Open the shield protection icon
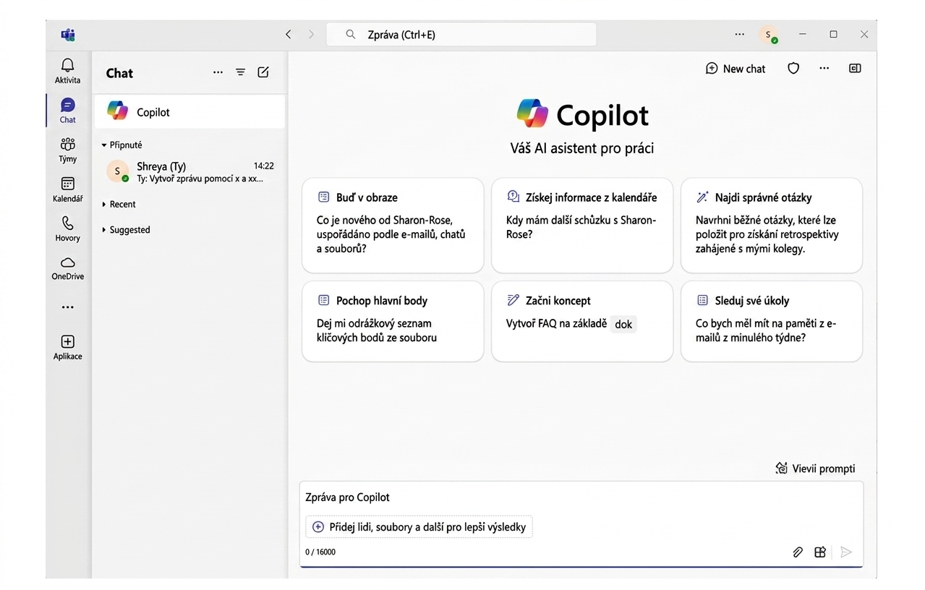 tap(793, 69)
